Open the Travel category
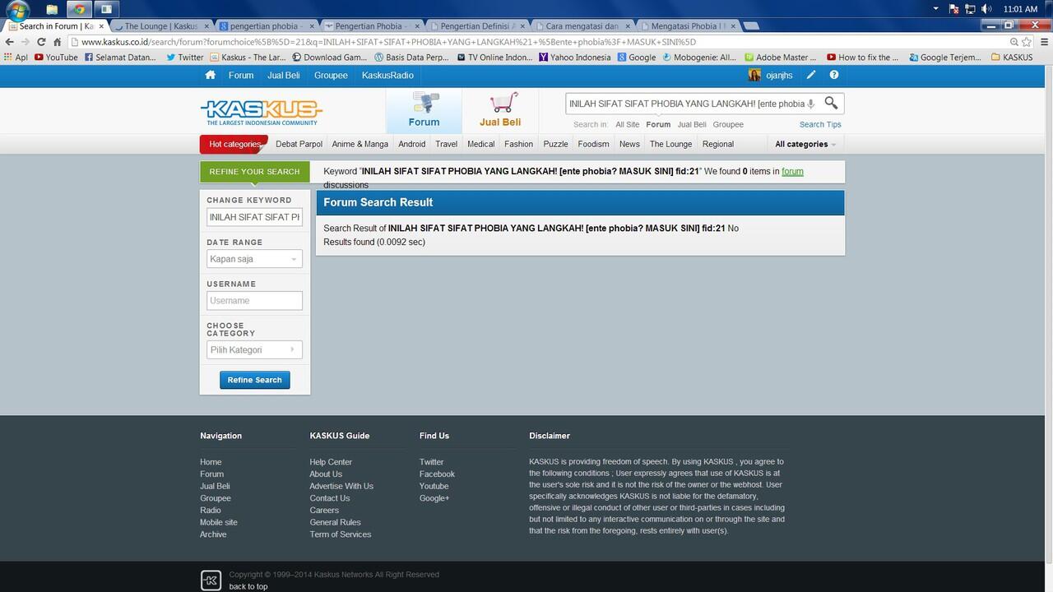The height and width of the screenshot is (592, 1053). (447, 144)
